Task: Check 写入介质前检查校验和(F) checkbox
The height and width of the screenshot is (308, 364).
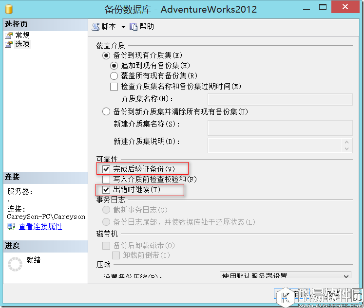Action: coord(106,180)
